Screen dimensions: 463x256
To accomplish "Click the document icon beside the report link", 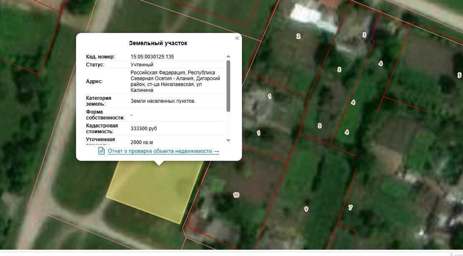I will click(101, 151).
